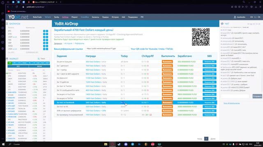Open the Задания link
Screen dimensions: 263x147
58,43
